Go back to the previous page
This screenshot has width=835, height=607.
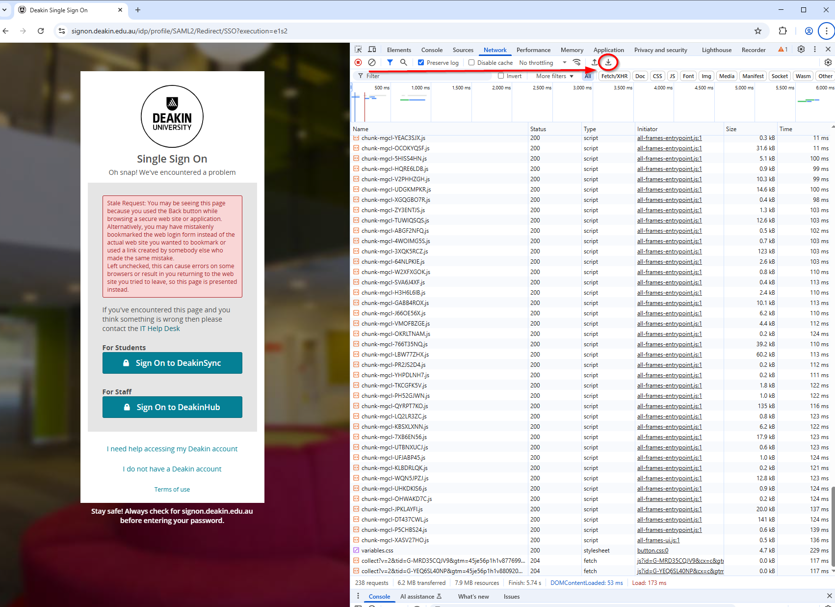(6, 31)
